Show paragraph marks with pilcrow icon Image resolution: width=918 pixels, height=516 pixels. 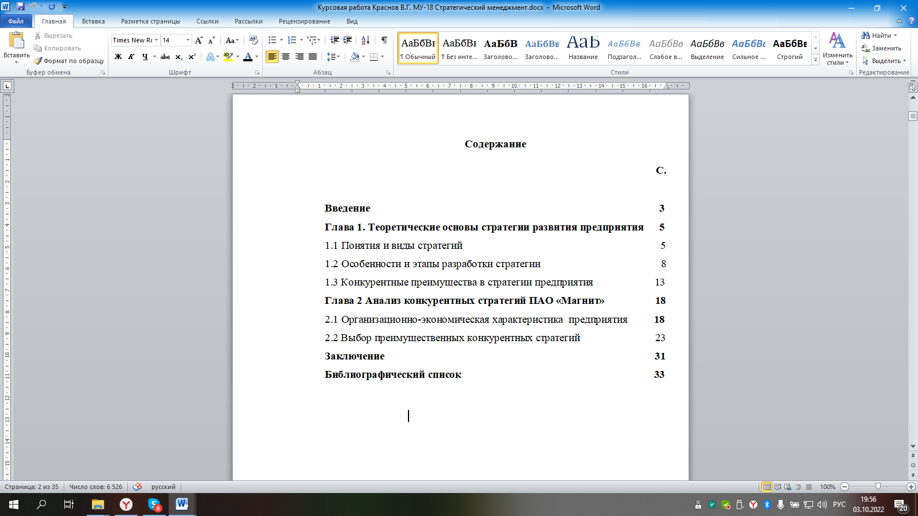384,40
